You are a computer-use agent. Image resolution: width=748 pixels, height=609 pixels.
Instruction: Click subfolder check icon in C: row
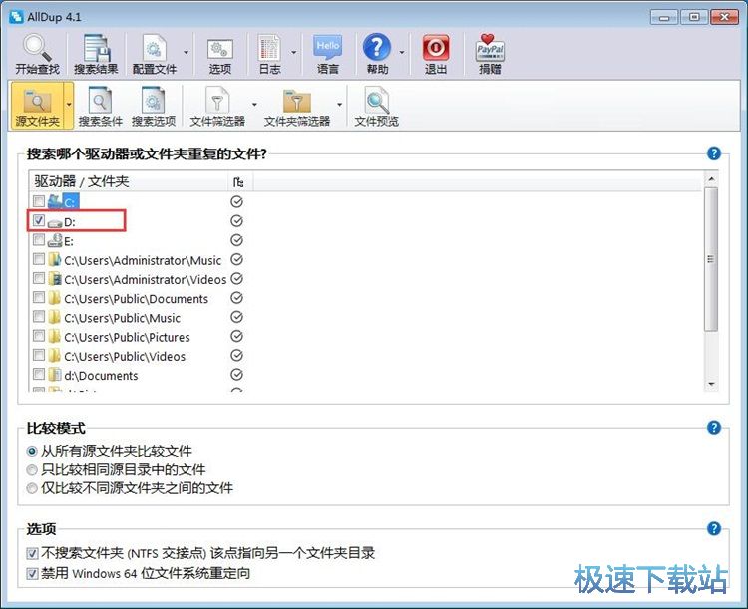pyautogui.click(x=236, y=201)
